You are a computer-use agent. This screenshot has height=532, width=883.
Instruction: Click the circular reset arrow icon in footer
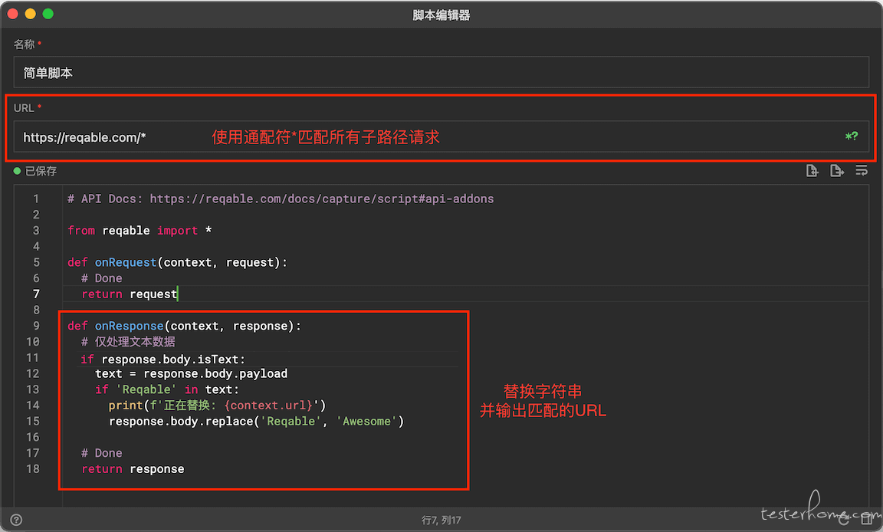point(844,520)
